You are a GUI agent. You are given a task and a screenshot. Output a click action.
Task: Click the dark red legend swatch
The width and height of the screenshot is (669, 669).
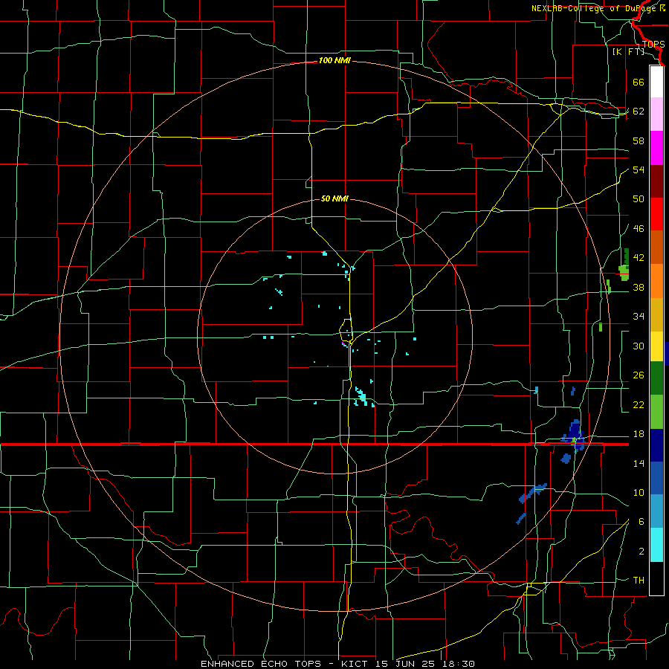[656, 181]
